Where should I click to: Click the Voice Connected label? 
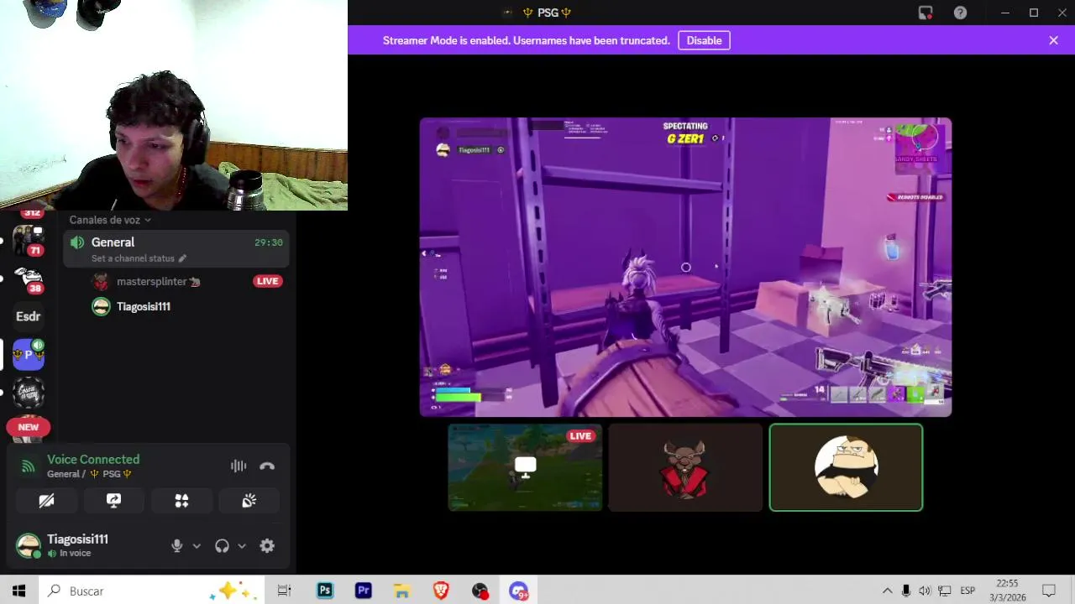click(93, 460)
